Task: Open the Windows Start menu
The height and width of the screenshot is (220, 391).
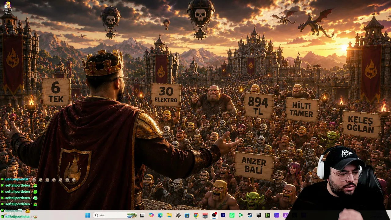Action: click(x=88, y=215)
